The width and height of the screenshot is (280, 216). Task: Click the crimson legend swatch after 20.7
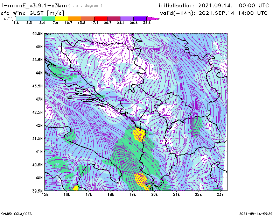[x=114, y=19]
